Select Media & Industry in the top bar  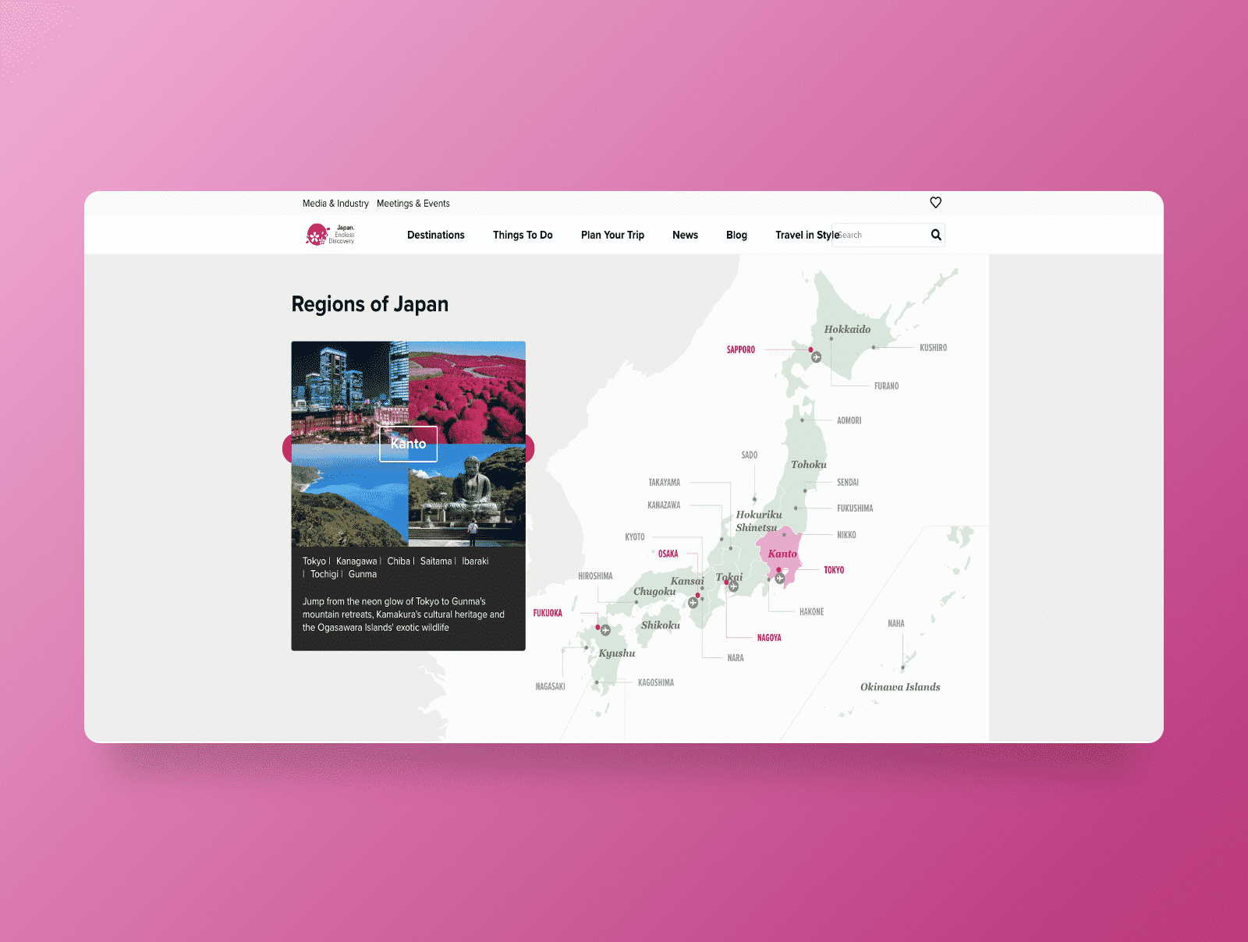[336, 204]
